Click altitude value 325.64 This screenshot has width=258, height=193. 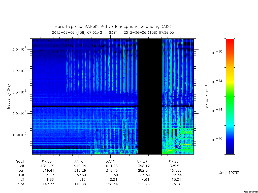click(176, 166)
